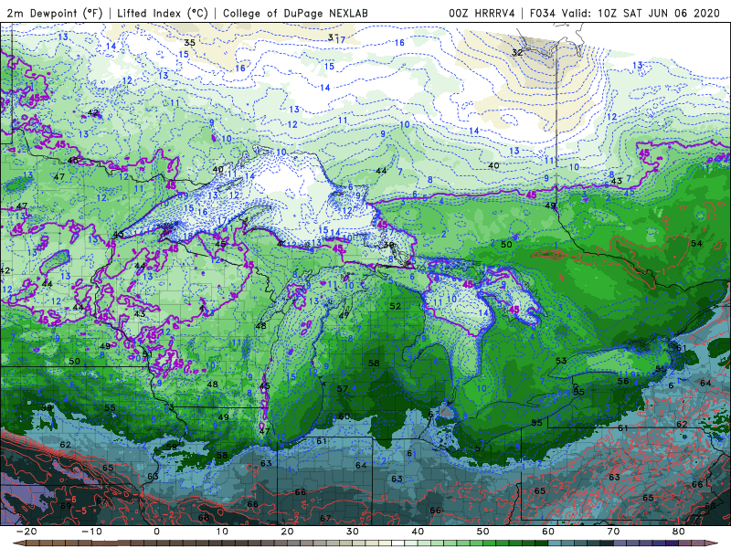Click the black "57" dewpoint value on the map

tap(342, 389)
